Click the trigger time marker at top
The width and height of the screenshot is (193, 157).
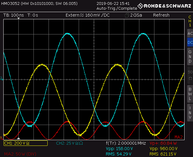click(18, 18)
